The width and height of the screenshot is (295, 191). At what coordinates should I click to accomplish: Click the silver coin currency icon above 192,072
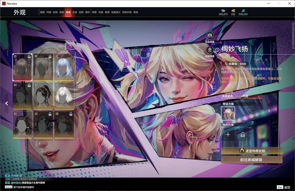tap(223, 11)
